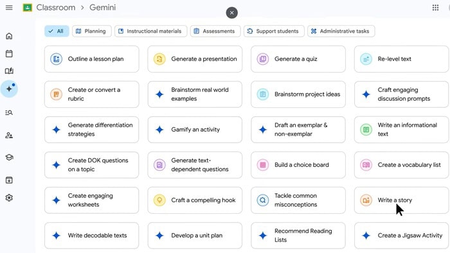The width and height of the screenshot is (450, 253).
Task: Click the Gemini breadcrumb text
Action: point(102,8)
